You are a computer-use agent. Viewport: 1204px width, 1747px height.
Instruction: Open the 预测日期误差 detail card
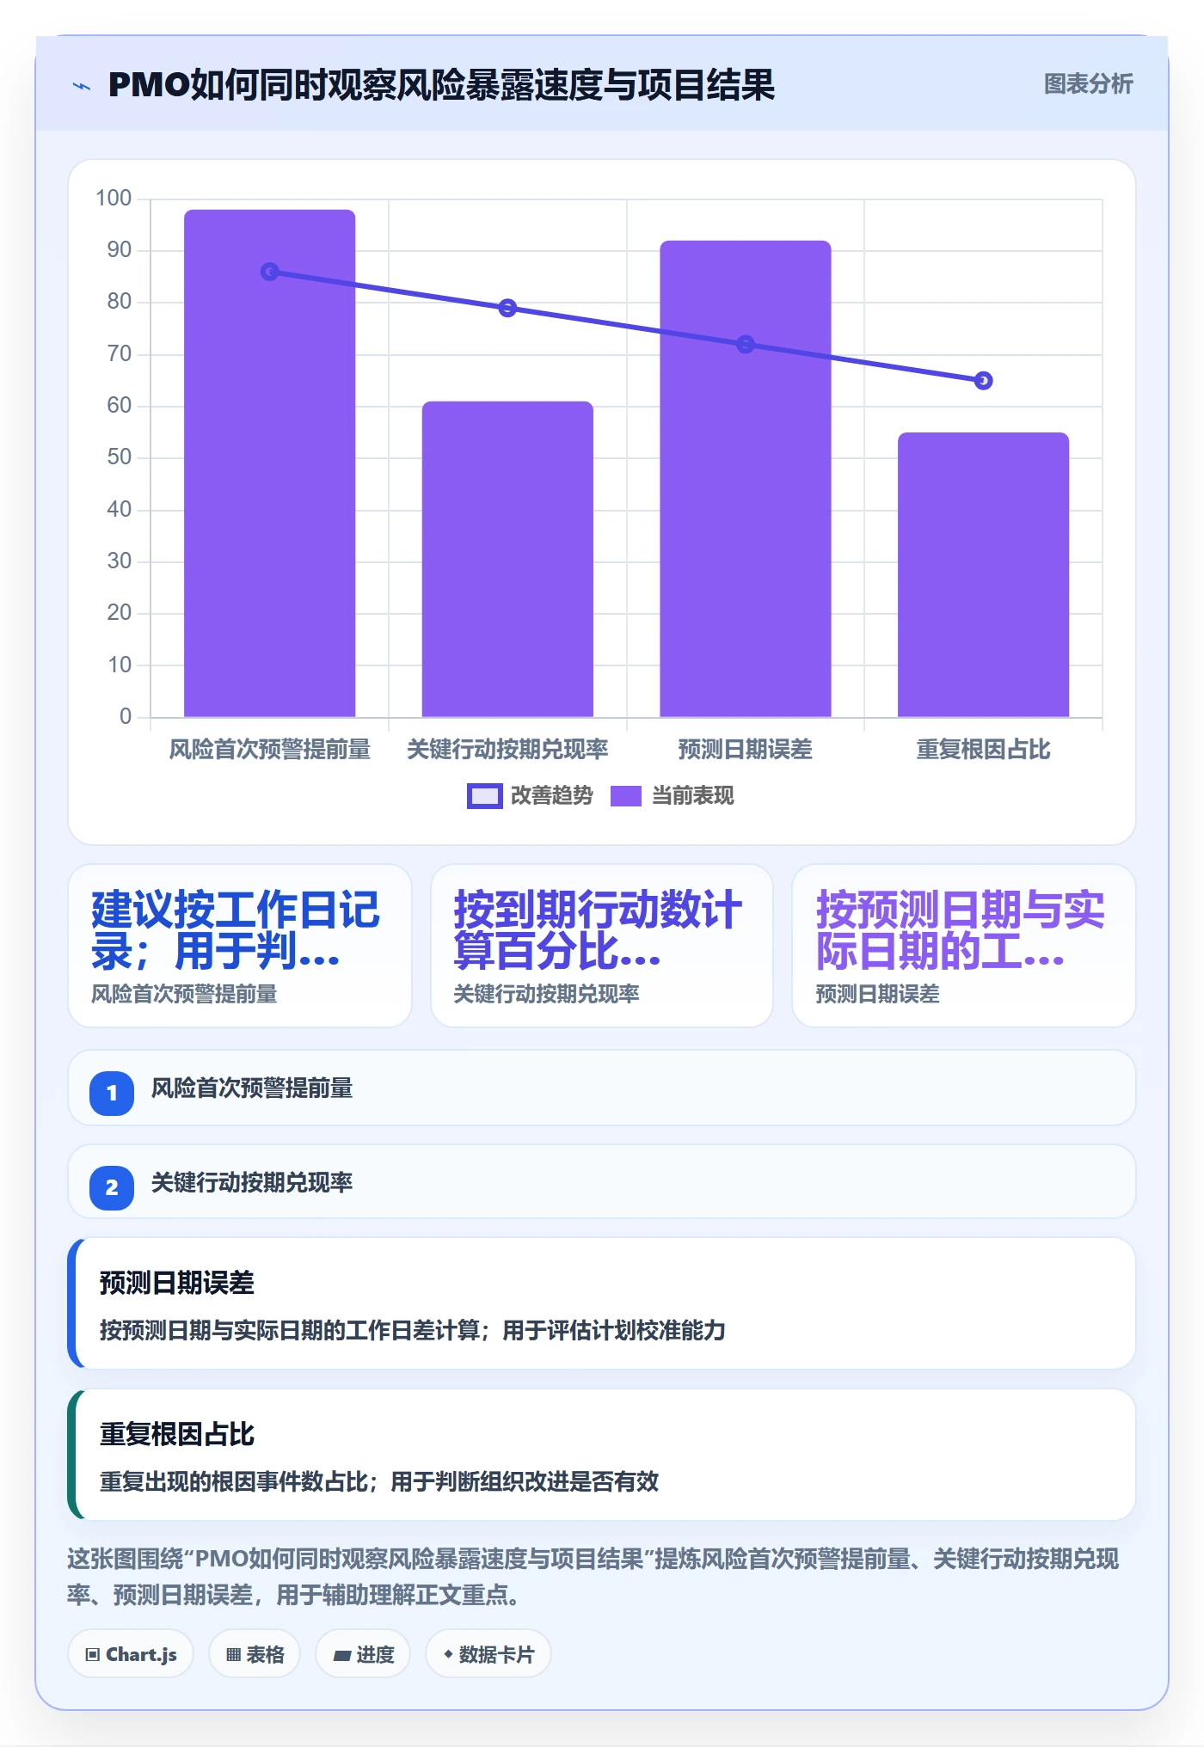point(602,1303)
